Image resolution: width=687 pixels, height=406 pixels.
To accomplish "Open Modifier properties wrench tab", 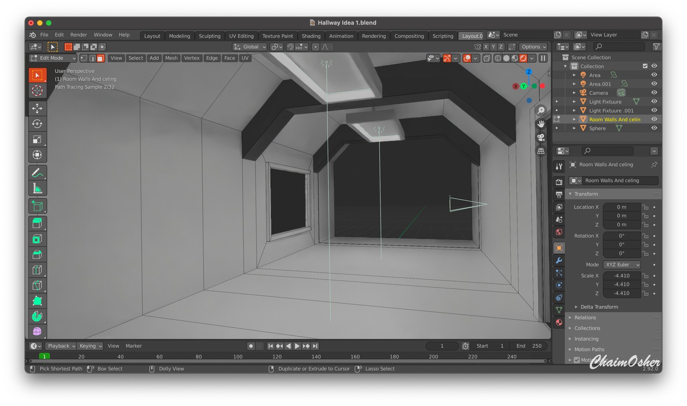I will [559, 260].
